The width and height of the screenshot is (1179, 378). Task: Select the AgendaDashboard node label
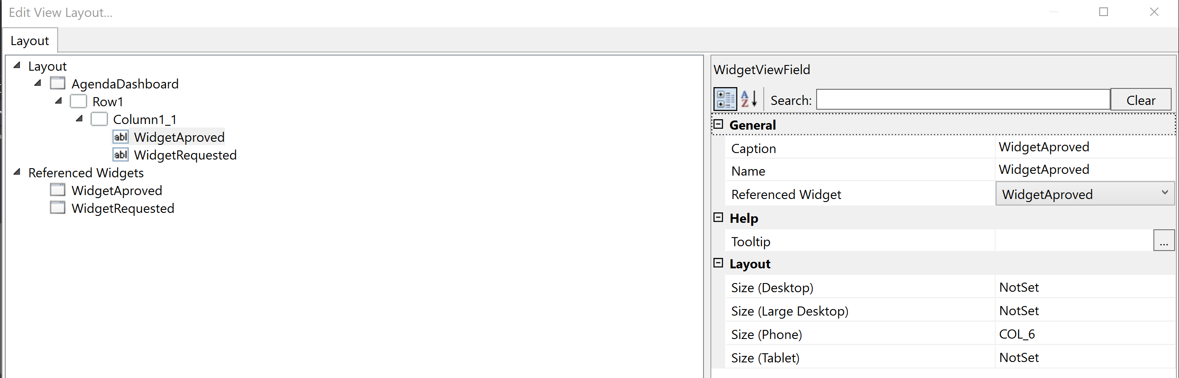click(x=125, y=84)
